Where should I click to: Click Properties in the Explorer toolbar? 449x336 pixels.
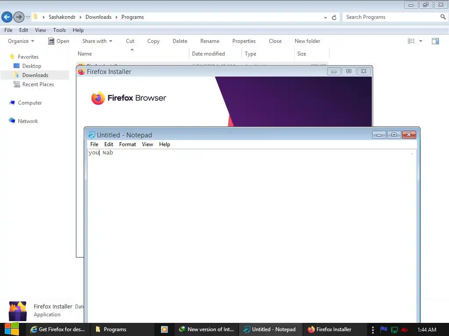pos(244,41)
